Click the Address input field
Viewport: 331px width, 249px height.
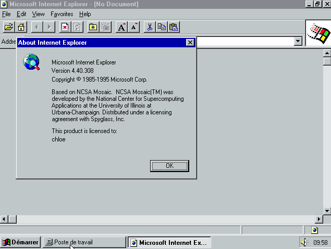(x=246, y=41)
